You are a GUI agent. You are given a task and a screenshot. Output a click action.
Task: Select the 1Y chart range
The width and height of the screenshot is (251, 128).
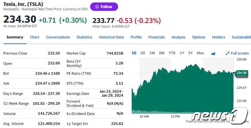pyautogui.click(x=182, y=53)
